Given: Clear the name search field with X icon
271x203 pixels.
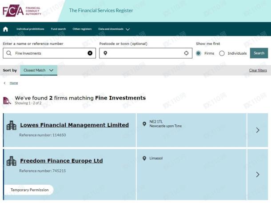Looking at the screenshot, I should (x=90, y=53).
